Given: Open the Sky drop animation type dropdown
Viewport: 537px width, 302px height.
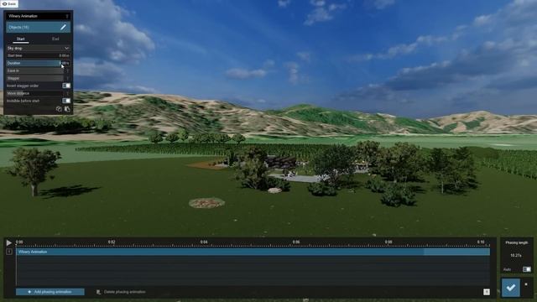Looking at the screenshot, I should coord(38,49).
